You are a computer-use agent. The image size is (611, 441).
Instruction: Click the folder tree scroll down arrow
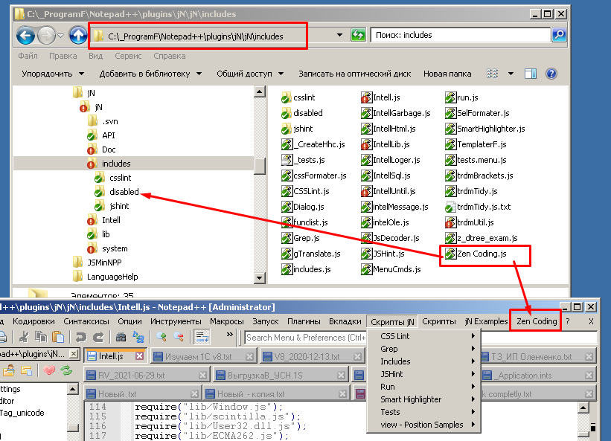[x=260, y=277]
